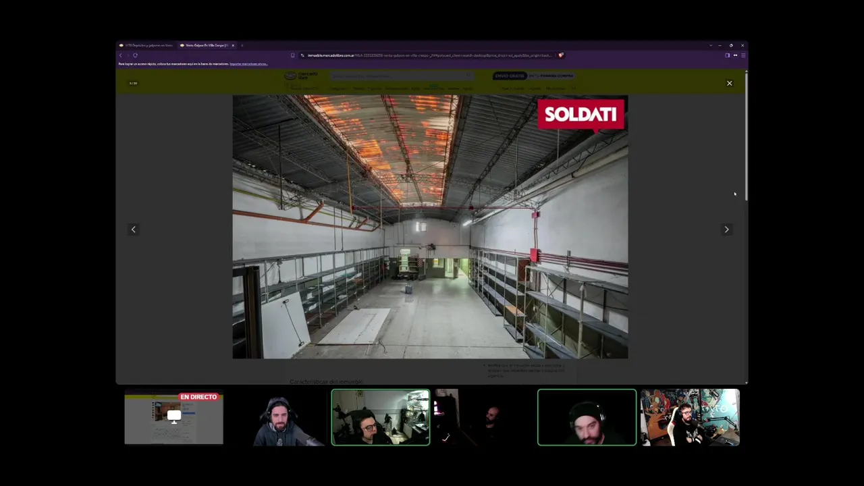The image size is (864, 486).
Task: Show the previous gallery photo
Action: 133,230
